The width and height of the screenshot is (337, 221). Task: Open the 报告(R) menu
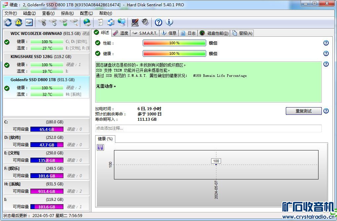click(x=67, y=13)
